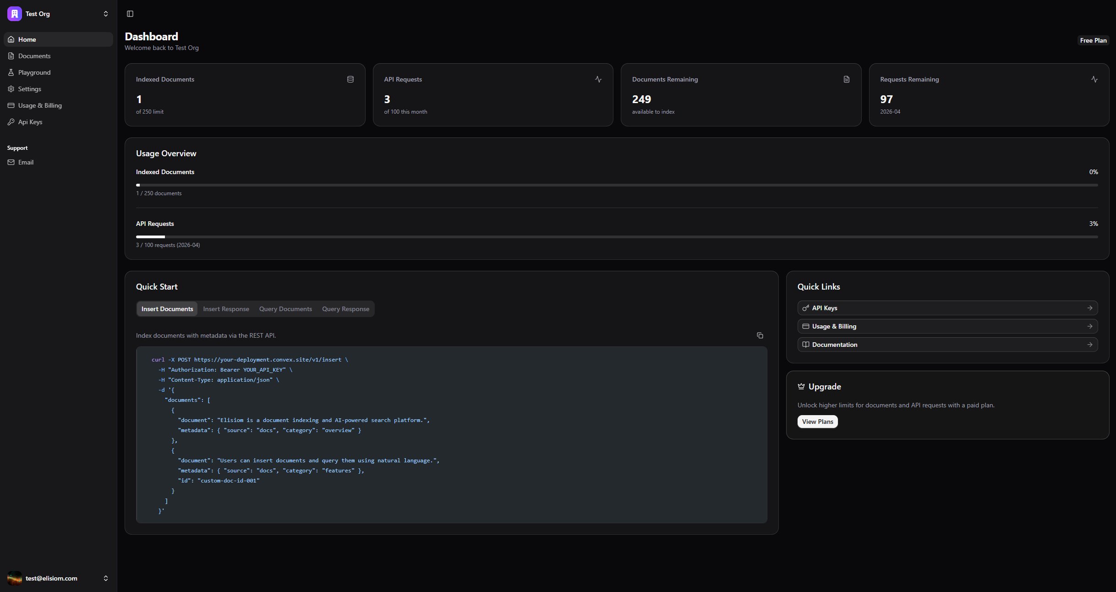The width and height of the screenshot is (1116, 592).
Task: Expand the Test Org organization switcher
Action: coord(106,14)
